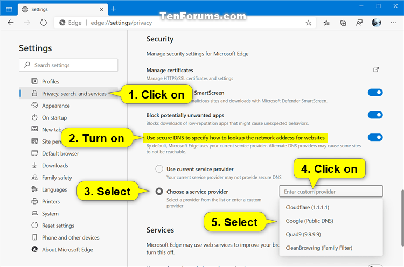
Task: Click the Edge logo beside About
Action: point(34,249)
